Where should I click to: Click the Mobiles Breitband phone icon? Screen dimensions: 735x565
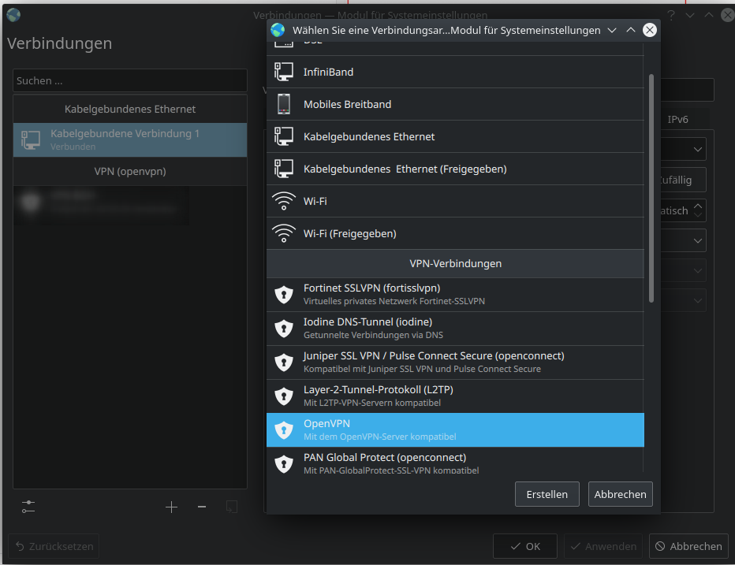[284, 104]
